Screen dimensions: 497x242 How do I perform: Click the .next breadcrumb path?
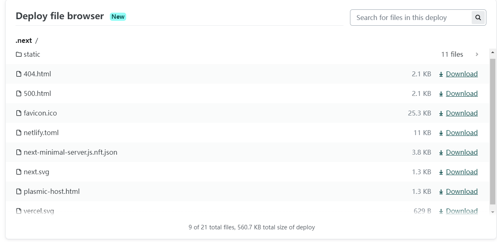click(24, 40)
